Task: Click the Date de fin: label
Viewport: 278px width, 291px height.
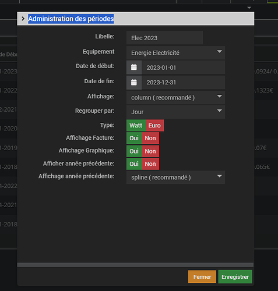Action: (x=99, y=81)
